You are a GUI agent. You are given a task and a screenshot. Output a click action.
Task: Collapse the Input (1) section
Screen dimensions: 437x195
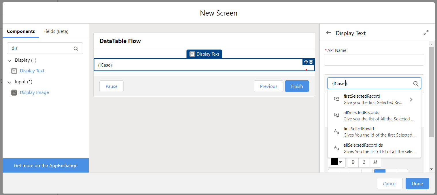pos(9,82)
